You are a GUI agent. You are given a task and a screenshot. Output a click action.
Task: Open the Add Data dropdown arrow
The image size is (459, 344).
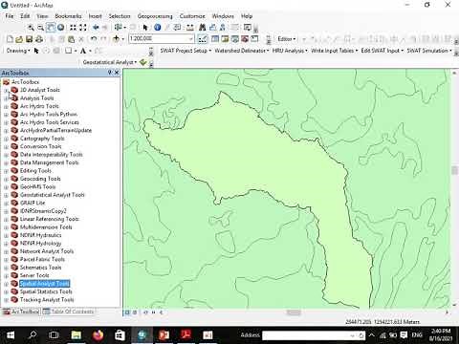click(122, 39)
